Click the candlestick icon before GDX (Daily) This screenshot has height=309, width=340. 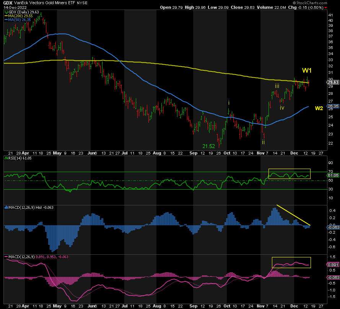click(x=6, y=12)
